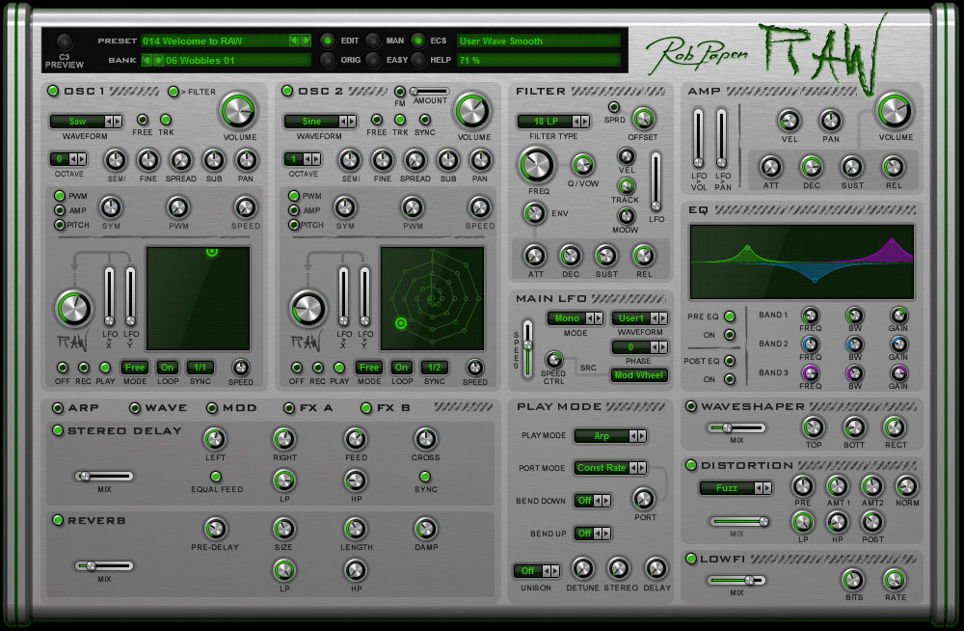
Task: Click the Waveshaper TOP knob
Action: point(813,426)
